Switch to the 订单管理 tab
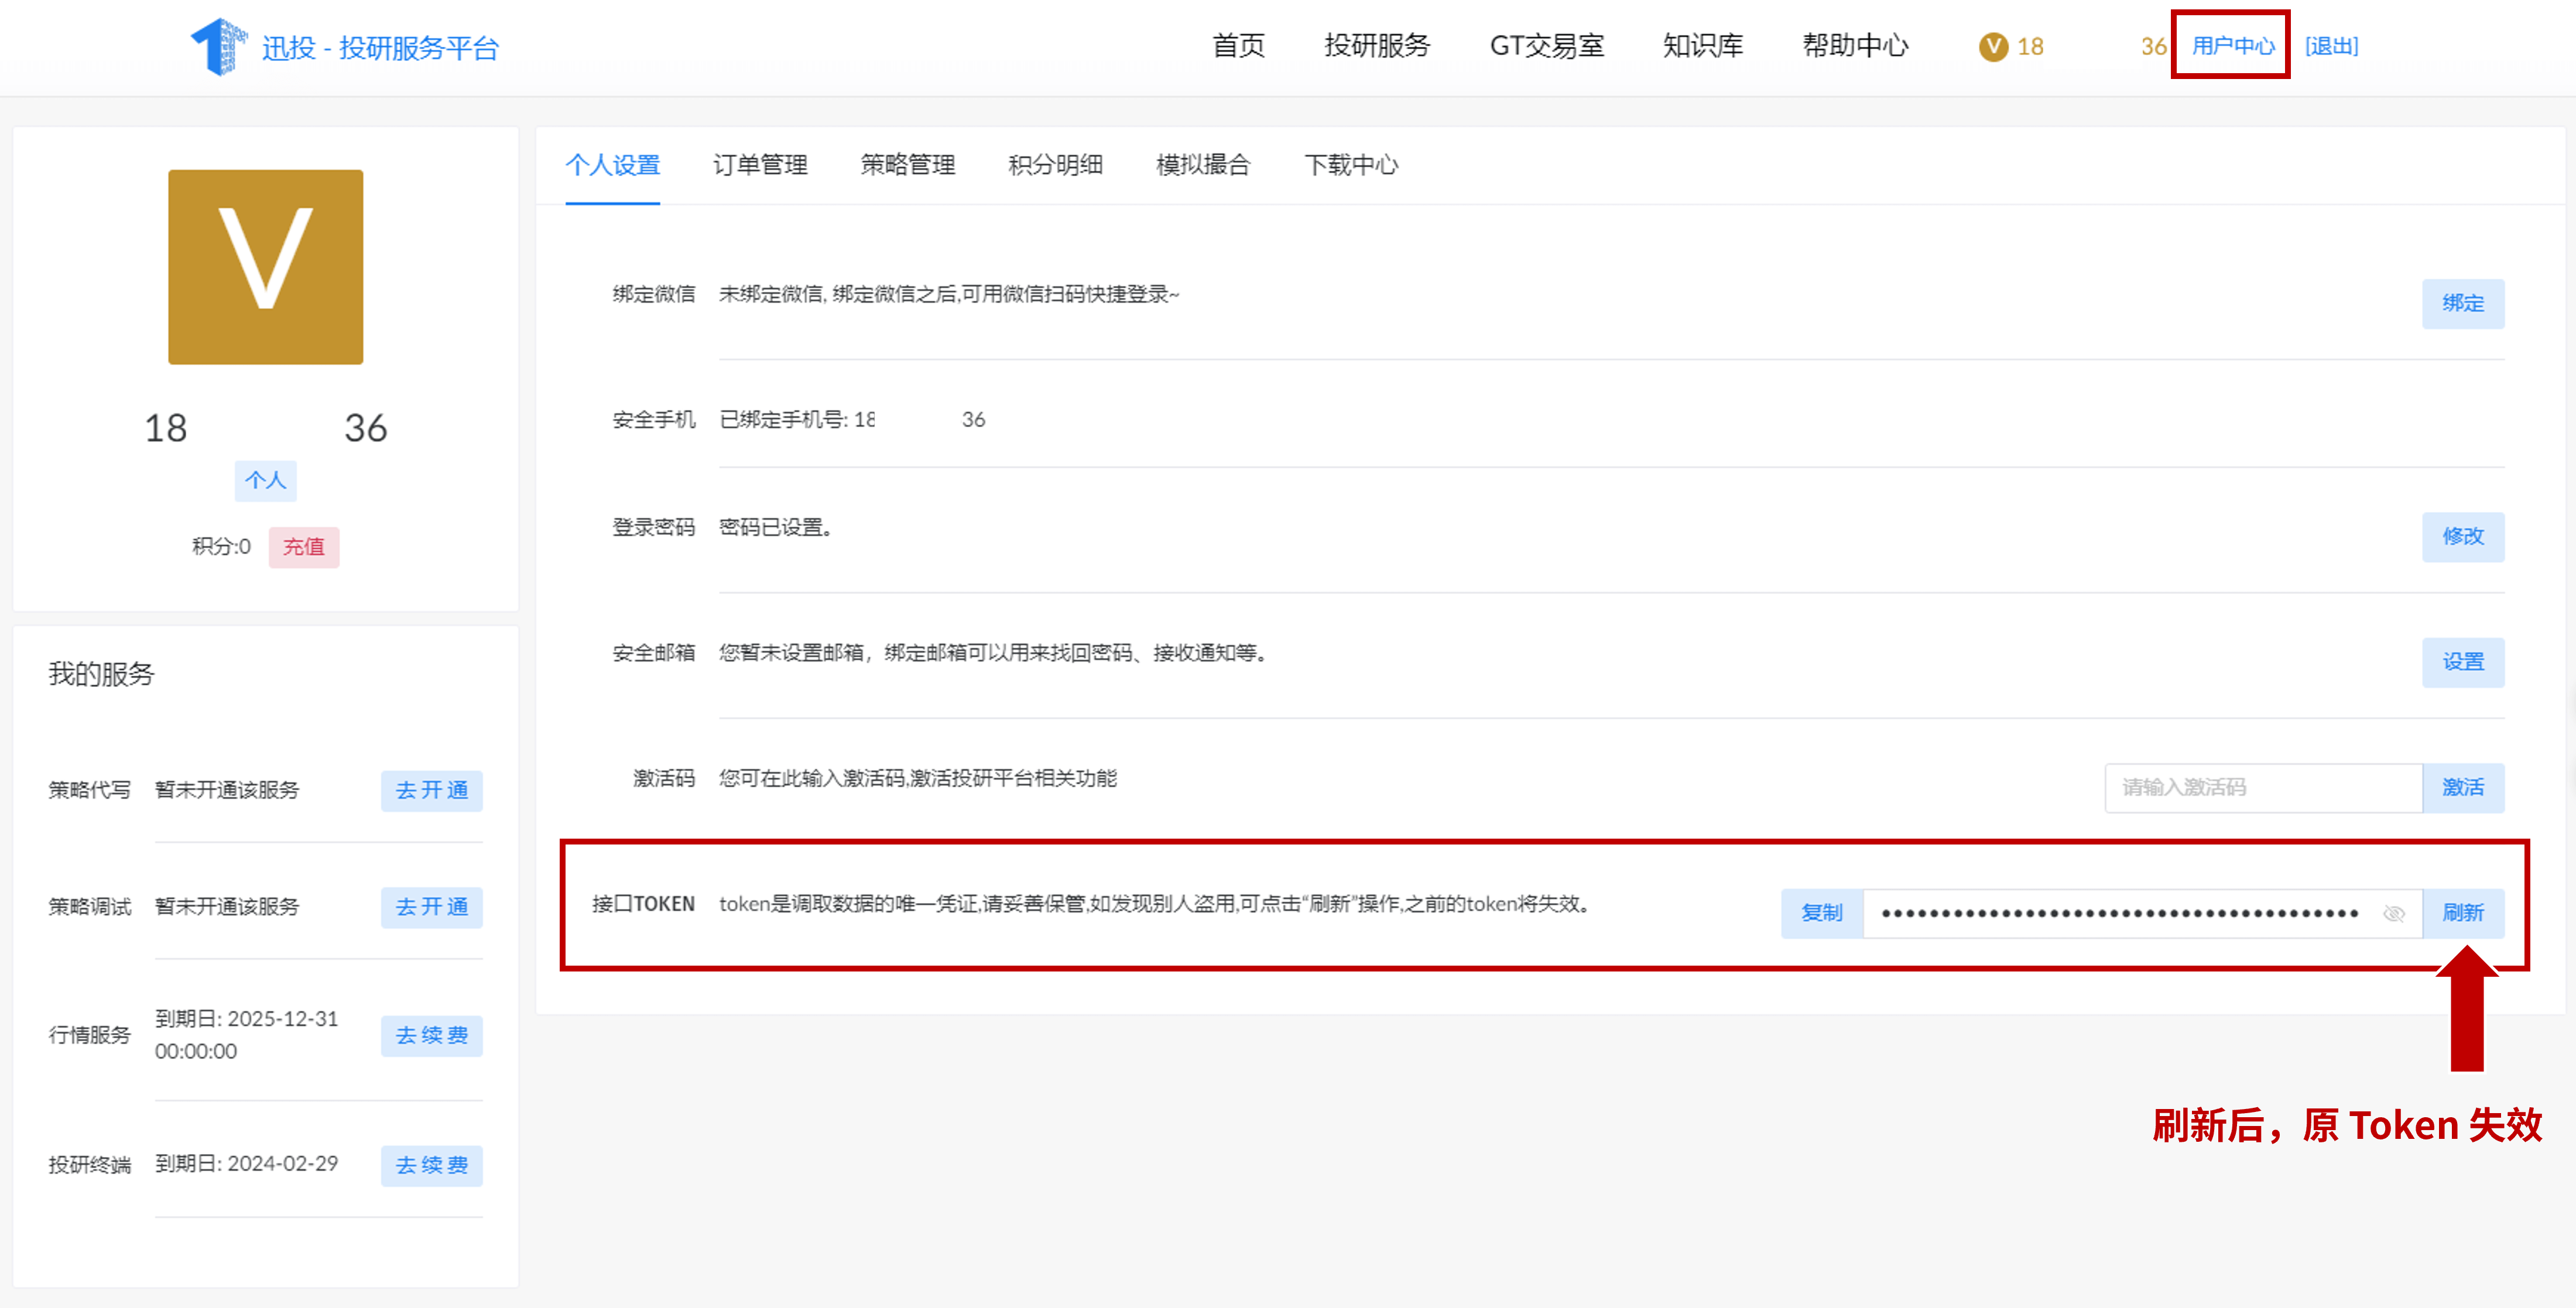2576x1308 pixels. coord(760,165)
